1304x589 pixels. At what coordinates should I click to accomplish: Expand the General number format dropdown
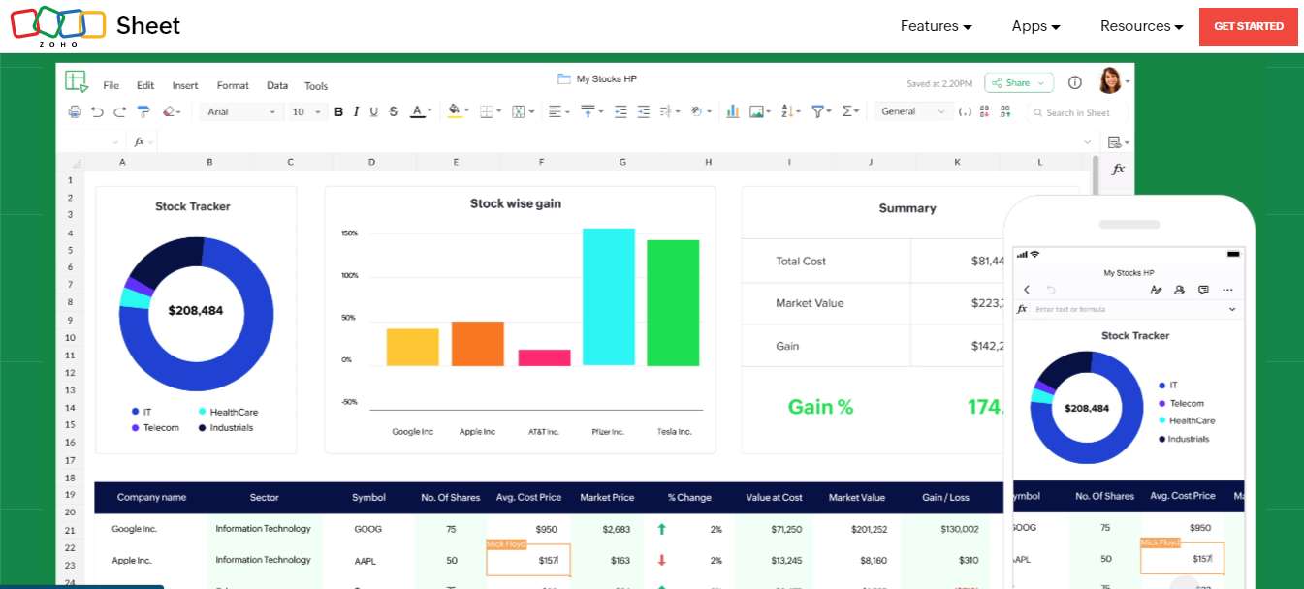911,112
